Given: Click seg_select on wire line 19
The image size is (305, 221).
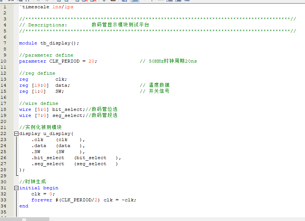Looking at the screenshot, I should [x=67, y=116].
